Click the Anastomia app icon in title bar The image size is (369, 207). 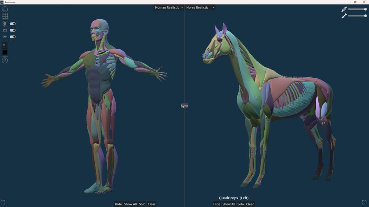2,2
